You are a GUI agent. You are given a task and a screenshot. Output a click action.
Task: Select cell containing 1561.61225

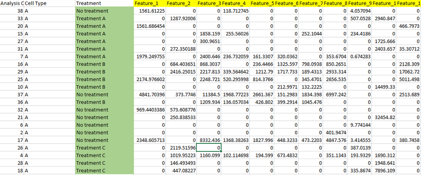(x=149, y=11)
